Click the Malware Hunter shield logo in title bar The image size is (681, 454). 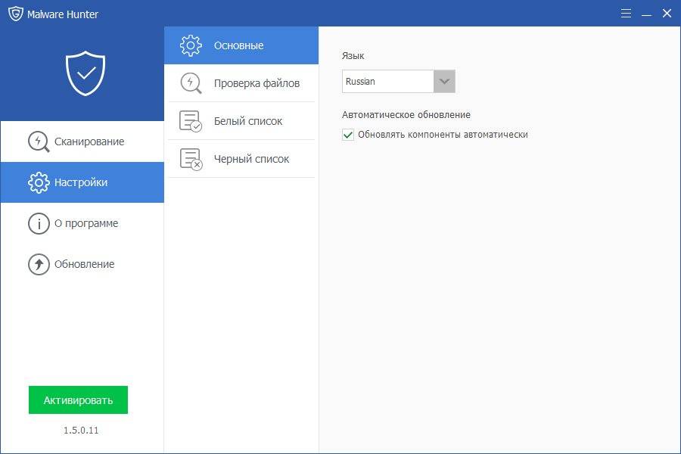(x=16, y=14)
